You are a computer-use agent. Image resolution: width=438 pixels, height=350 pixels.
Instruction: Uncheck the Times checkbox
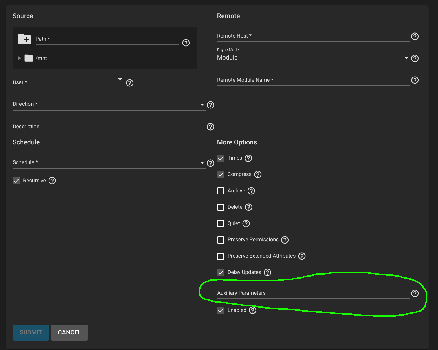point(221,158)
